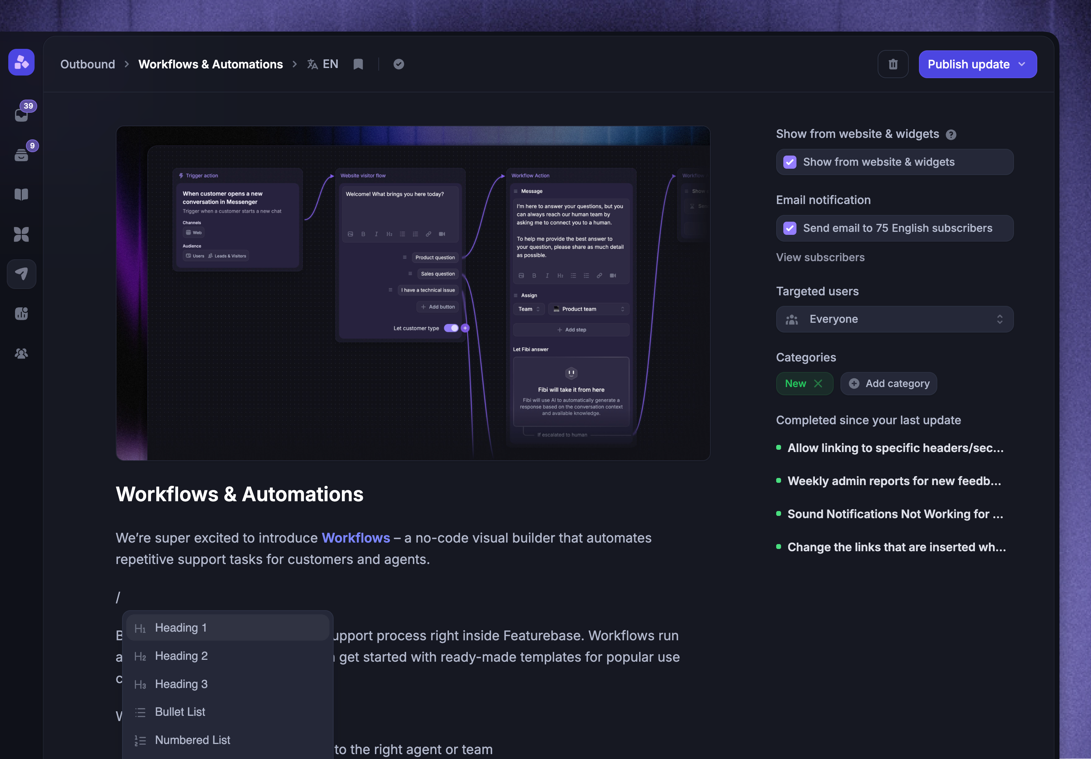The height and width of the screenshot is (759, 1091).
Task: Click the workflow builder cover image
Action: pos(413,293)
